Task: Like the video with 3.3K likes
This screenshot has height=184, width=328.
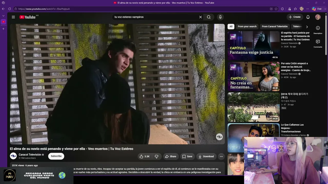Action: pyautogui.click(x=145, y=156)
